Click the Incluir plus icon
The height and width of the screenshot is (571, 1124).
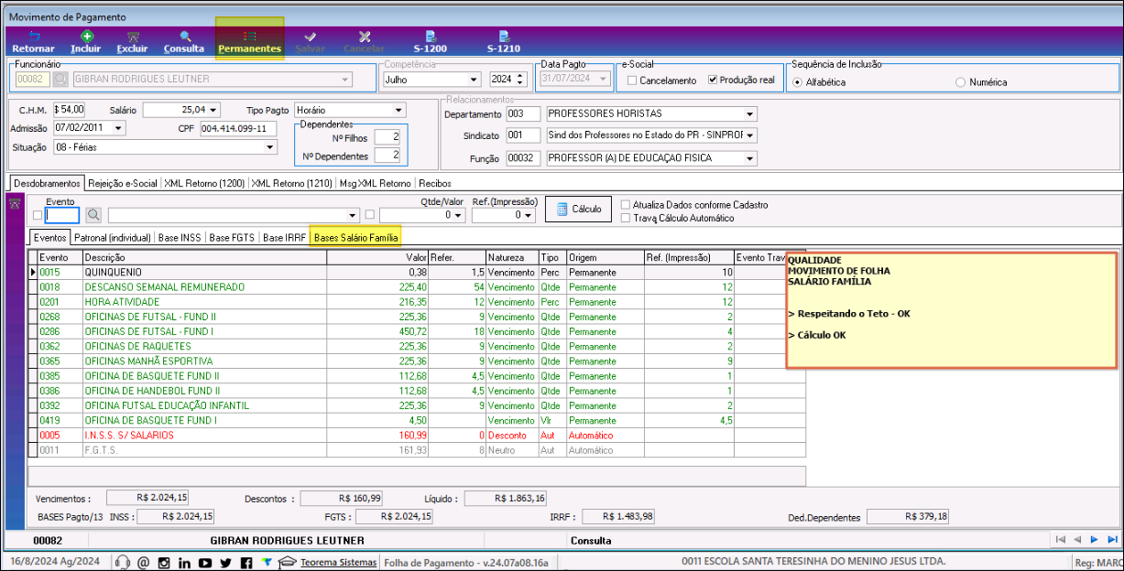(86, 37)
